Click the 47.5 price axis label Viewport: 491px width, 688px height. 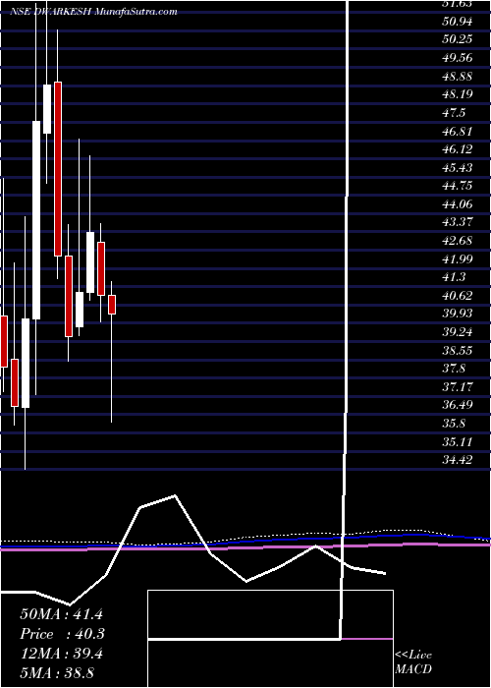pyautogui.click(x=454, y=113)
